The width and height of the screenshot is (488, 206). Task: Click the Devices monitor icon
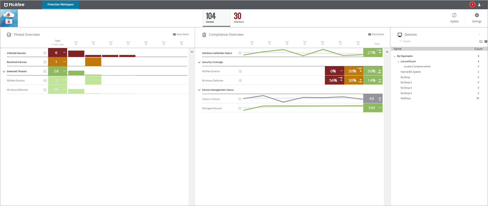click(400, 35)
